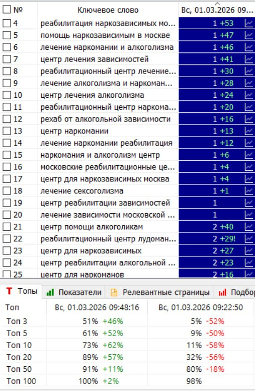
Task: Open chart icon in row 24
Action: (249, 263)
